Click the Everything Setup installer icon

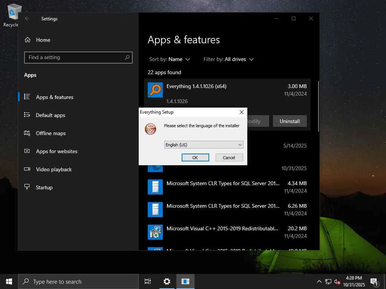pyautogui.click(x=150, y=129)
